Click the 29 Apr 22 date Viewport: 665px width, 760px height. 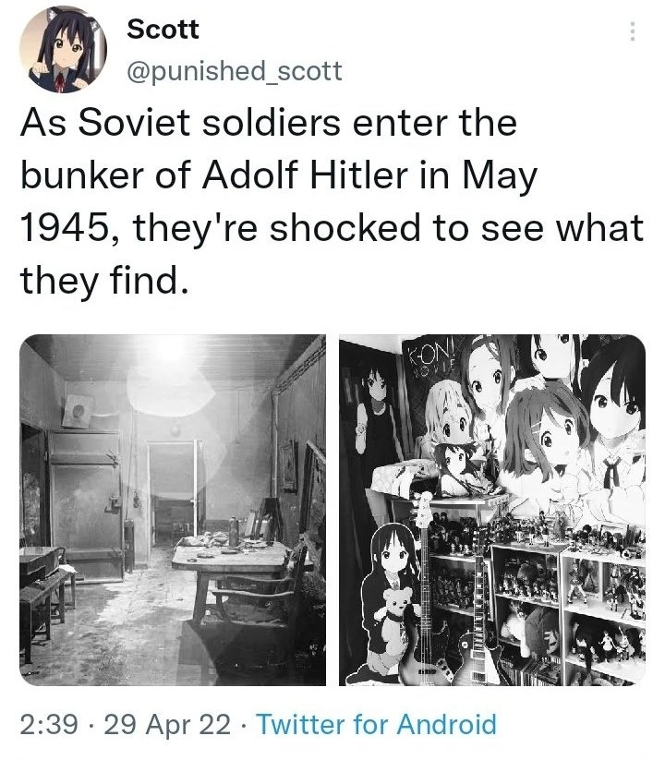168,725
